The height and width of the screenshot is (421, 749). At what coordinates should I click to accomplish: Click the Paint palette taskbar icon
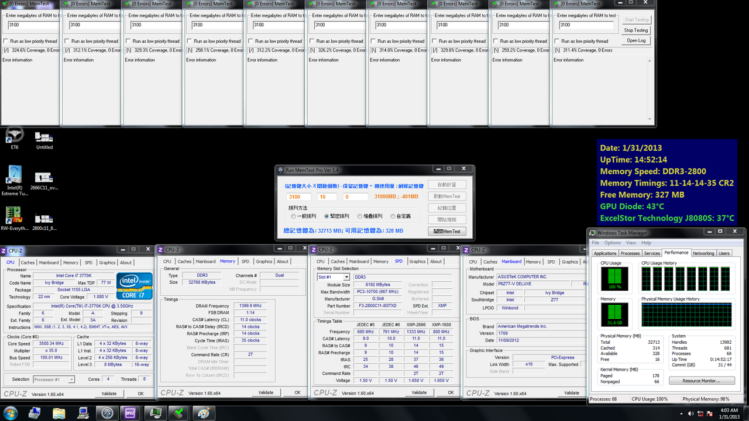coord(203,413)
